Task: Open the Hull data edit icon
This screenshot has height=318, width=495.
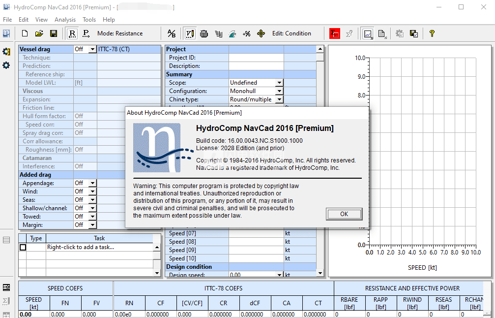Action: (x=204, y=33)
